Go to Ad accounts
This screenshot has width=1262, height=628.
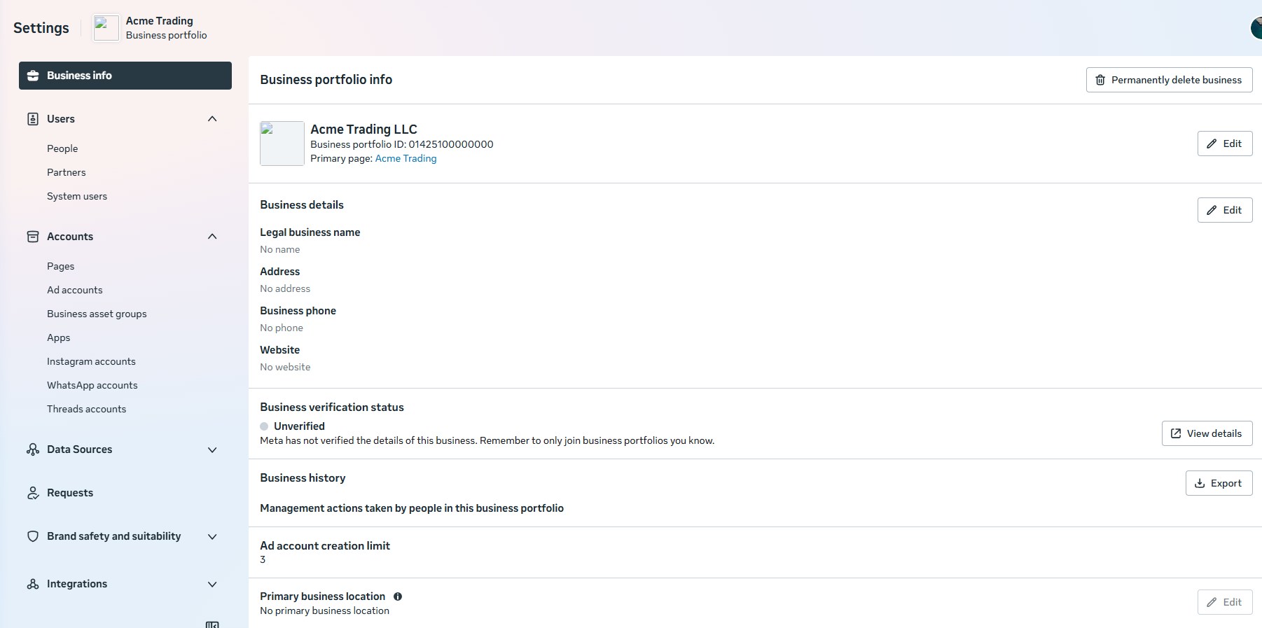click(75, 290)
